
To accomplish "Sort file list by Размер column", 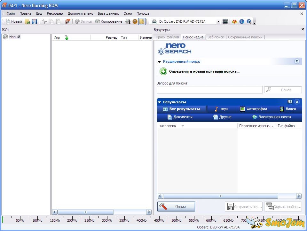I will [x=105, y=37].
